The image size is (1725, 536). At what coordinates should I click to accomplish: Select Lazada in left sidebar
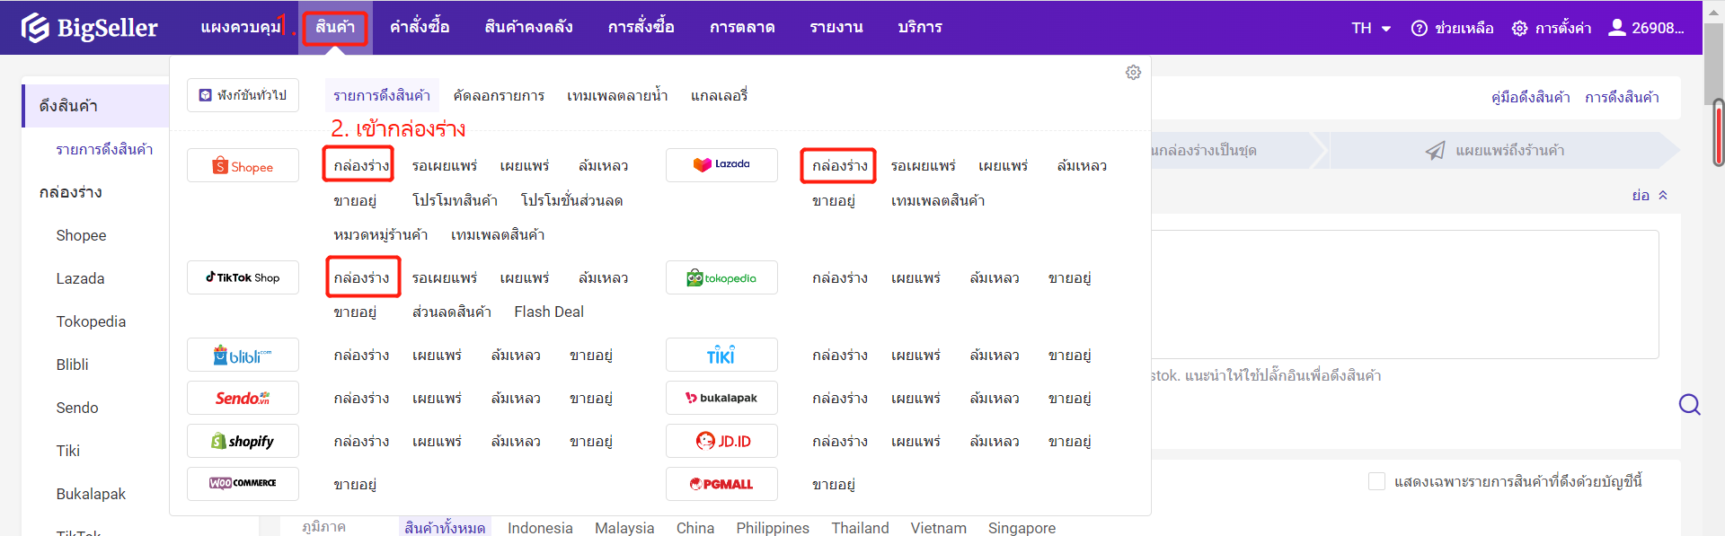coord(80,278)
